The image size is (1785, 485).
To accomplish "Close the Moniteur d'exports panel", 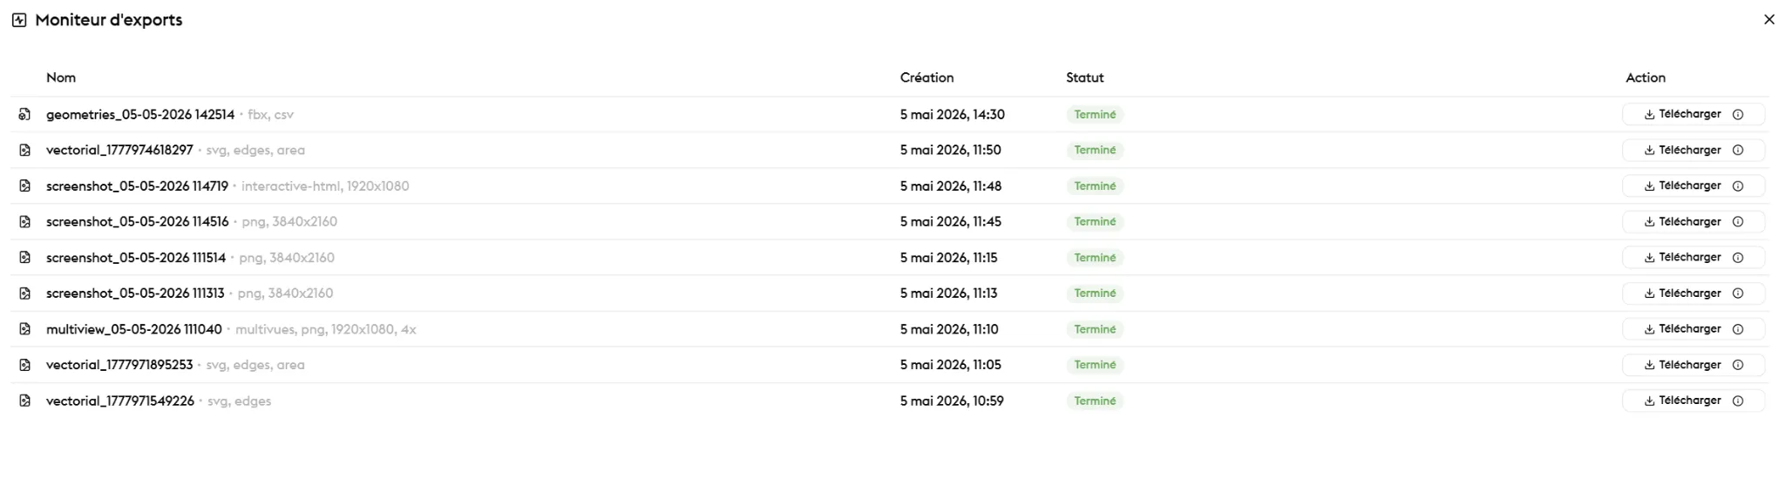I will 1768,19.
